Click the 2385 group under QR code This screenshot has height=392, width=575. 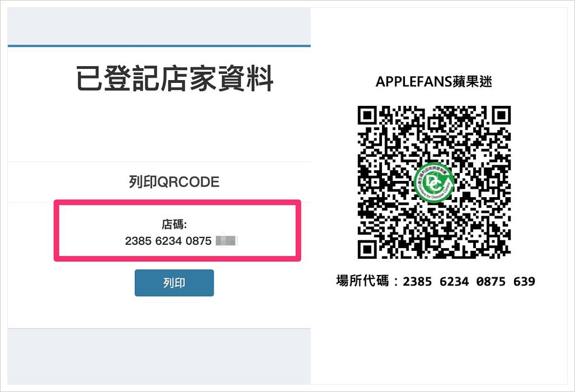(x=417, y=282)
